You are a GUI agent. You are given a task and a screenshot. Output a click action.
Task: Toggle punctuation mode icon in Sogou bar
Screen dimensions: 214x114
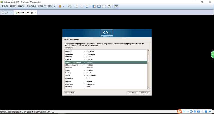pyautogui.click(x=188, y=111)
